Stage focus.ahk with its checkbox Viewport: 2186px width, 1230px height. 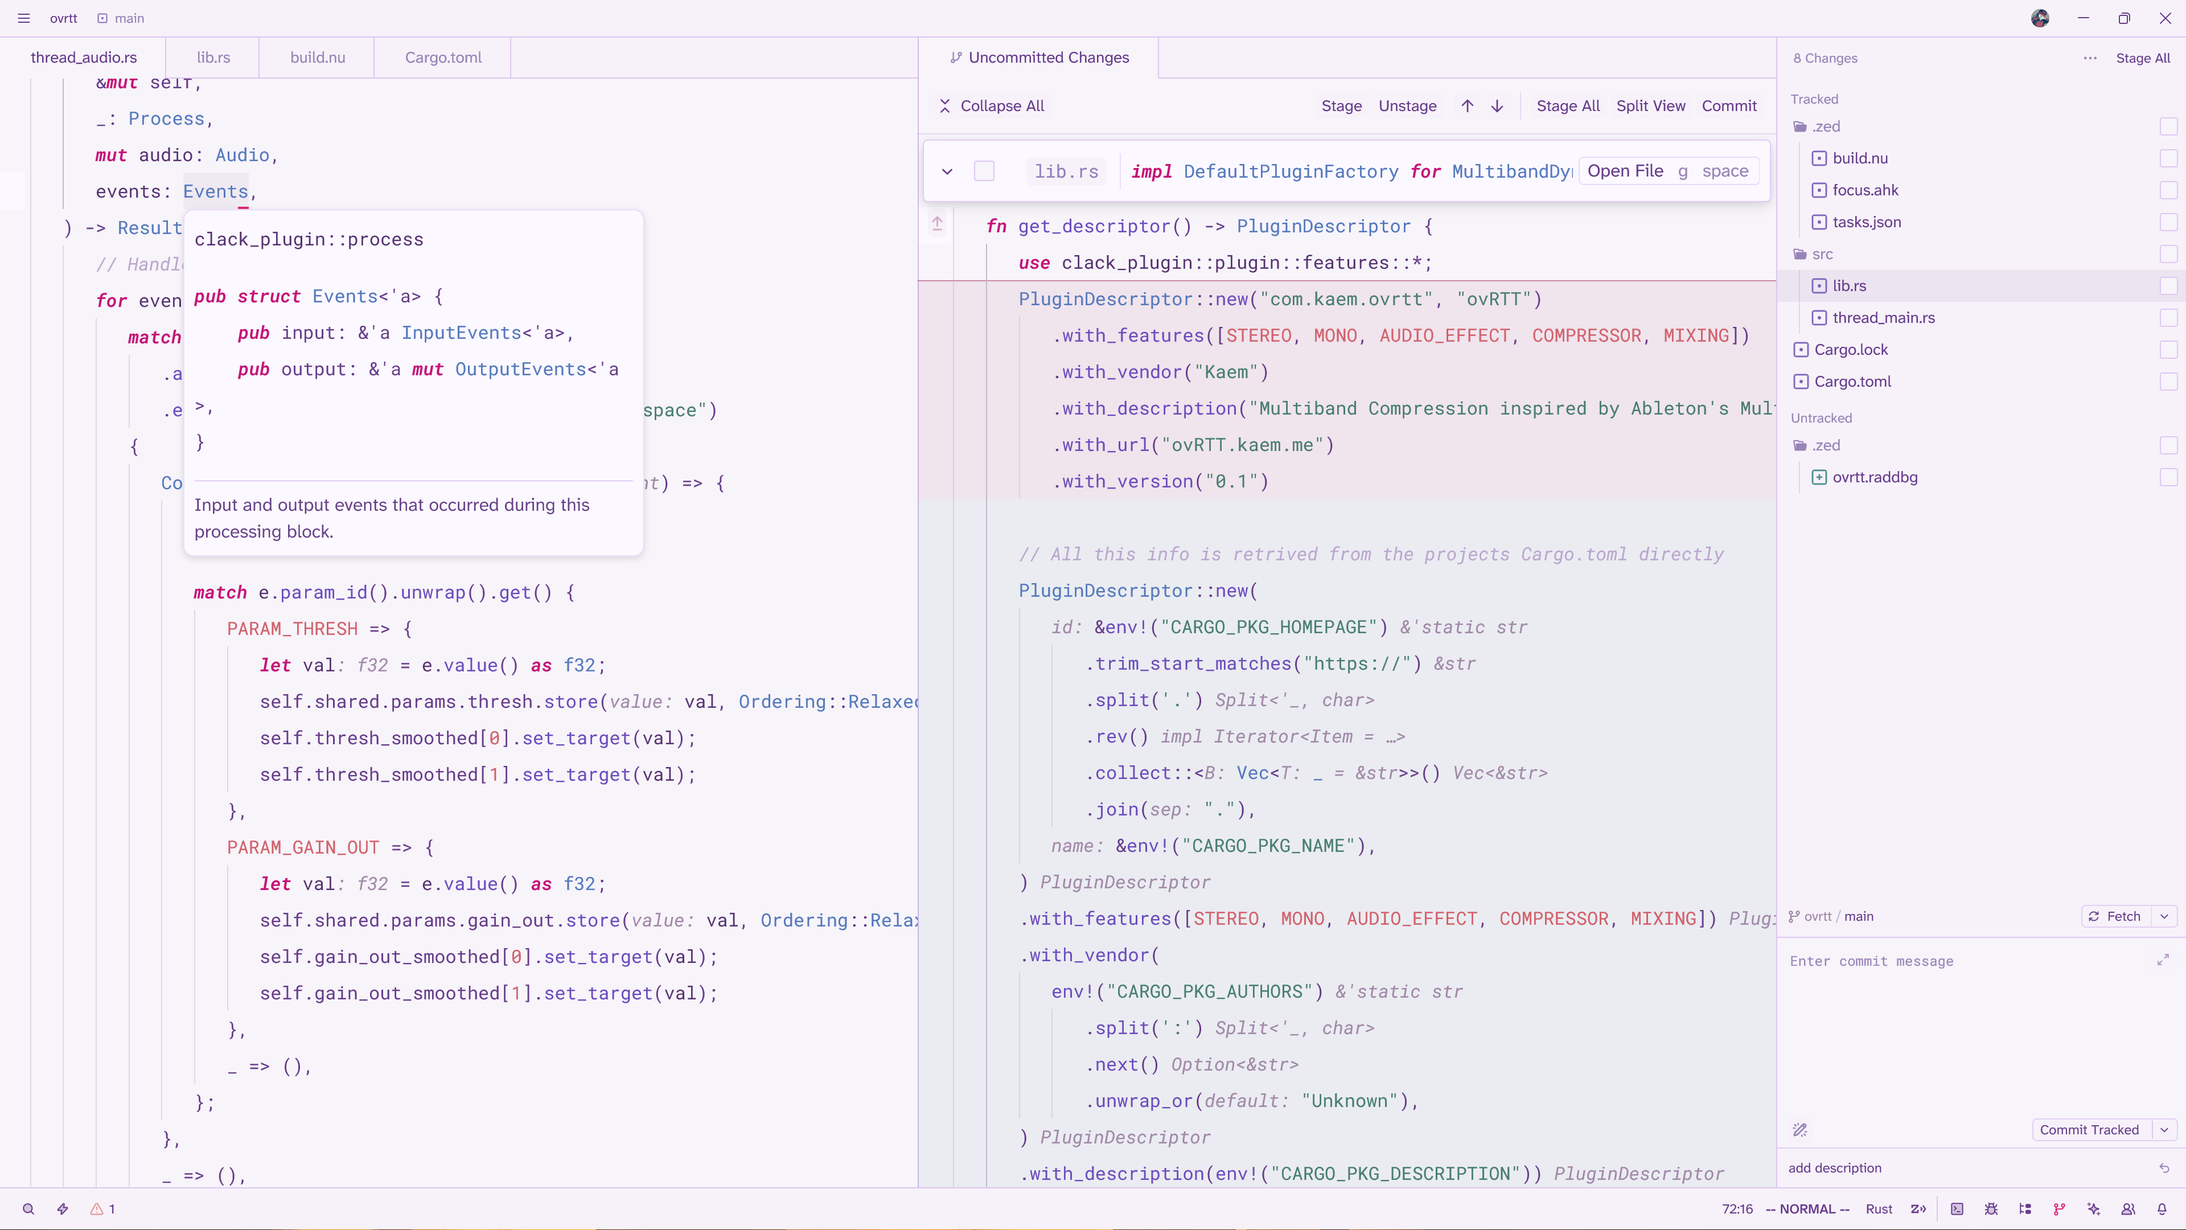click(x=2168, y=190)
